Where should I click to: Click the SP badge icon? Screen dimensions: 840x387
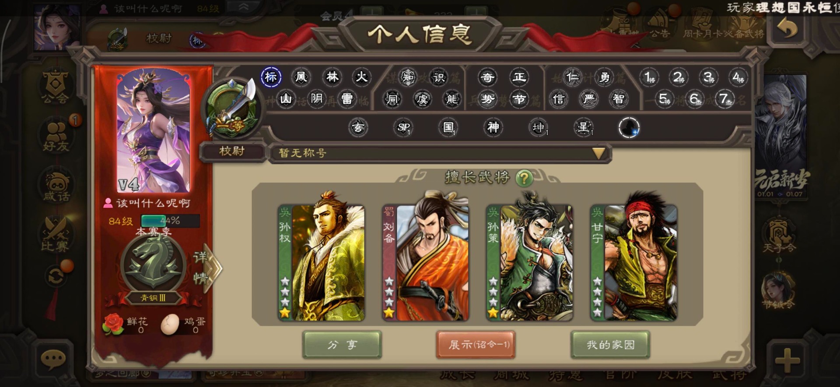coord(403,128)
